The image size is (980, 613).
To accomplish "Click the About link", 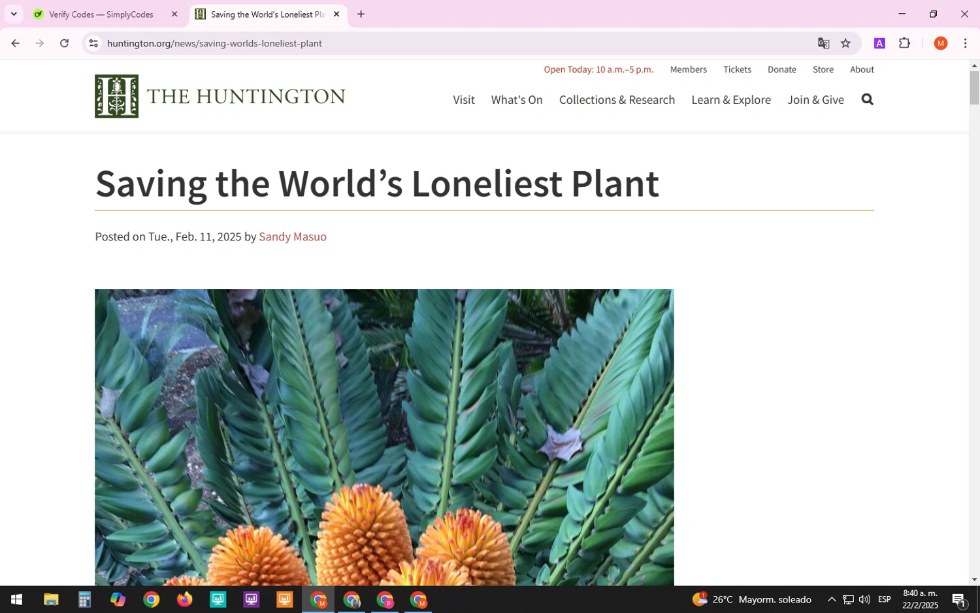I will click(862, 69).
